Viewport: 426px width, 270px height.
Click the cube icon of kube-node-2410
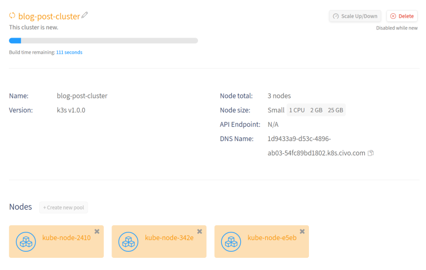[x=26, y=242]
